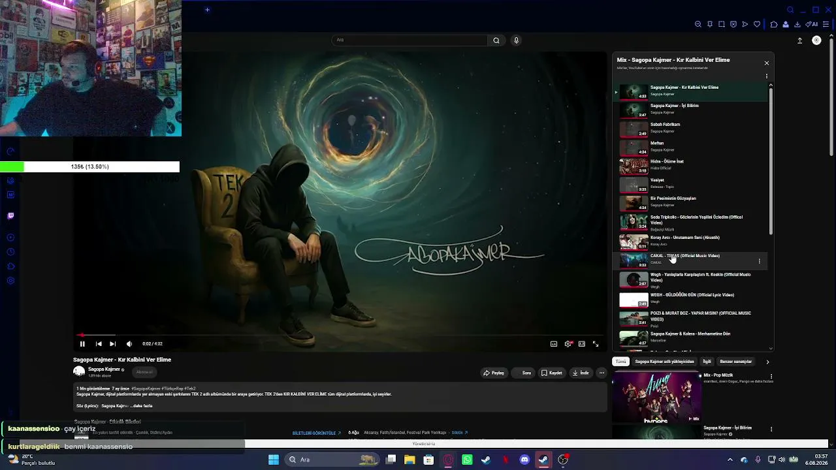
Task: Select the 'İlgili' filter chip
Action: (707, 362)
